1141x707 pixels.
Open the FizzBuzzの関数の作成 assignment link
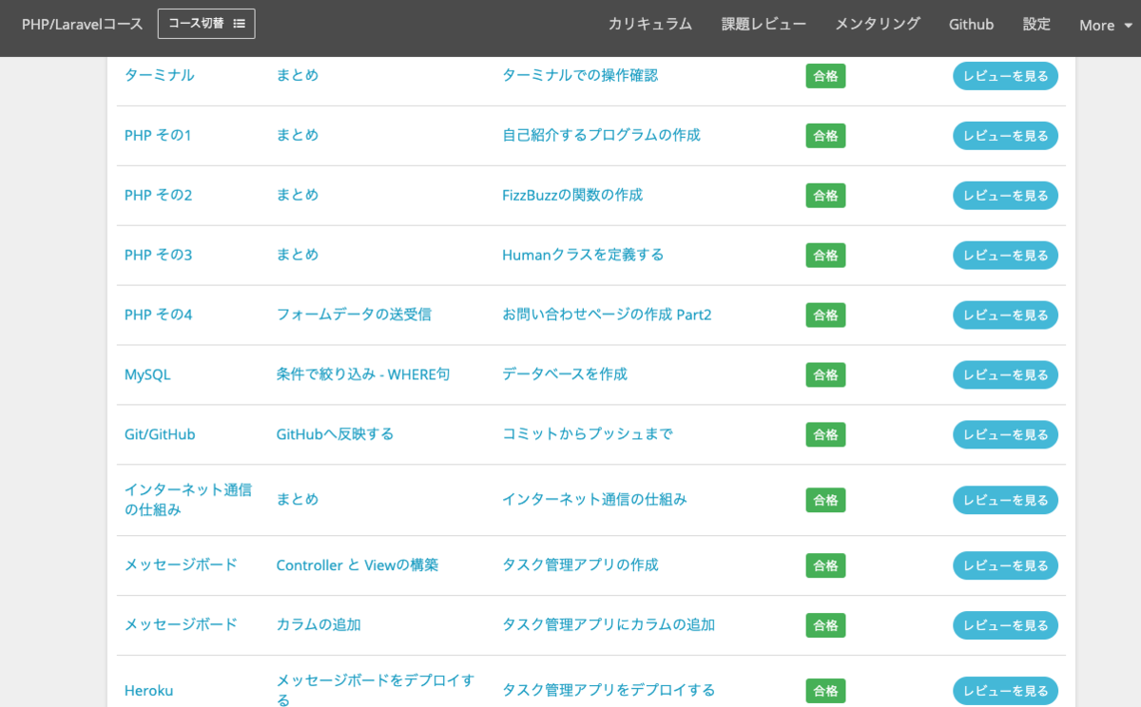573,195
